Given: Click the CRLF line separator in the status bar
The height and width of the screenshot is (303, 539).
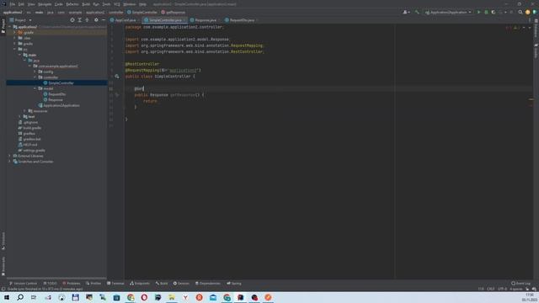Looking at the screenshot, I should pos(490,289).
